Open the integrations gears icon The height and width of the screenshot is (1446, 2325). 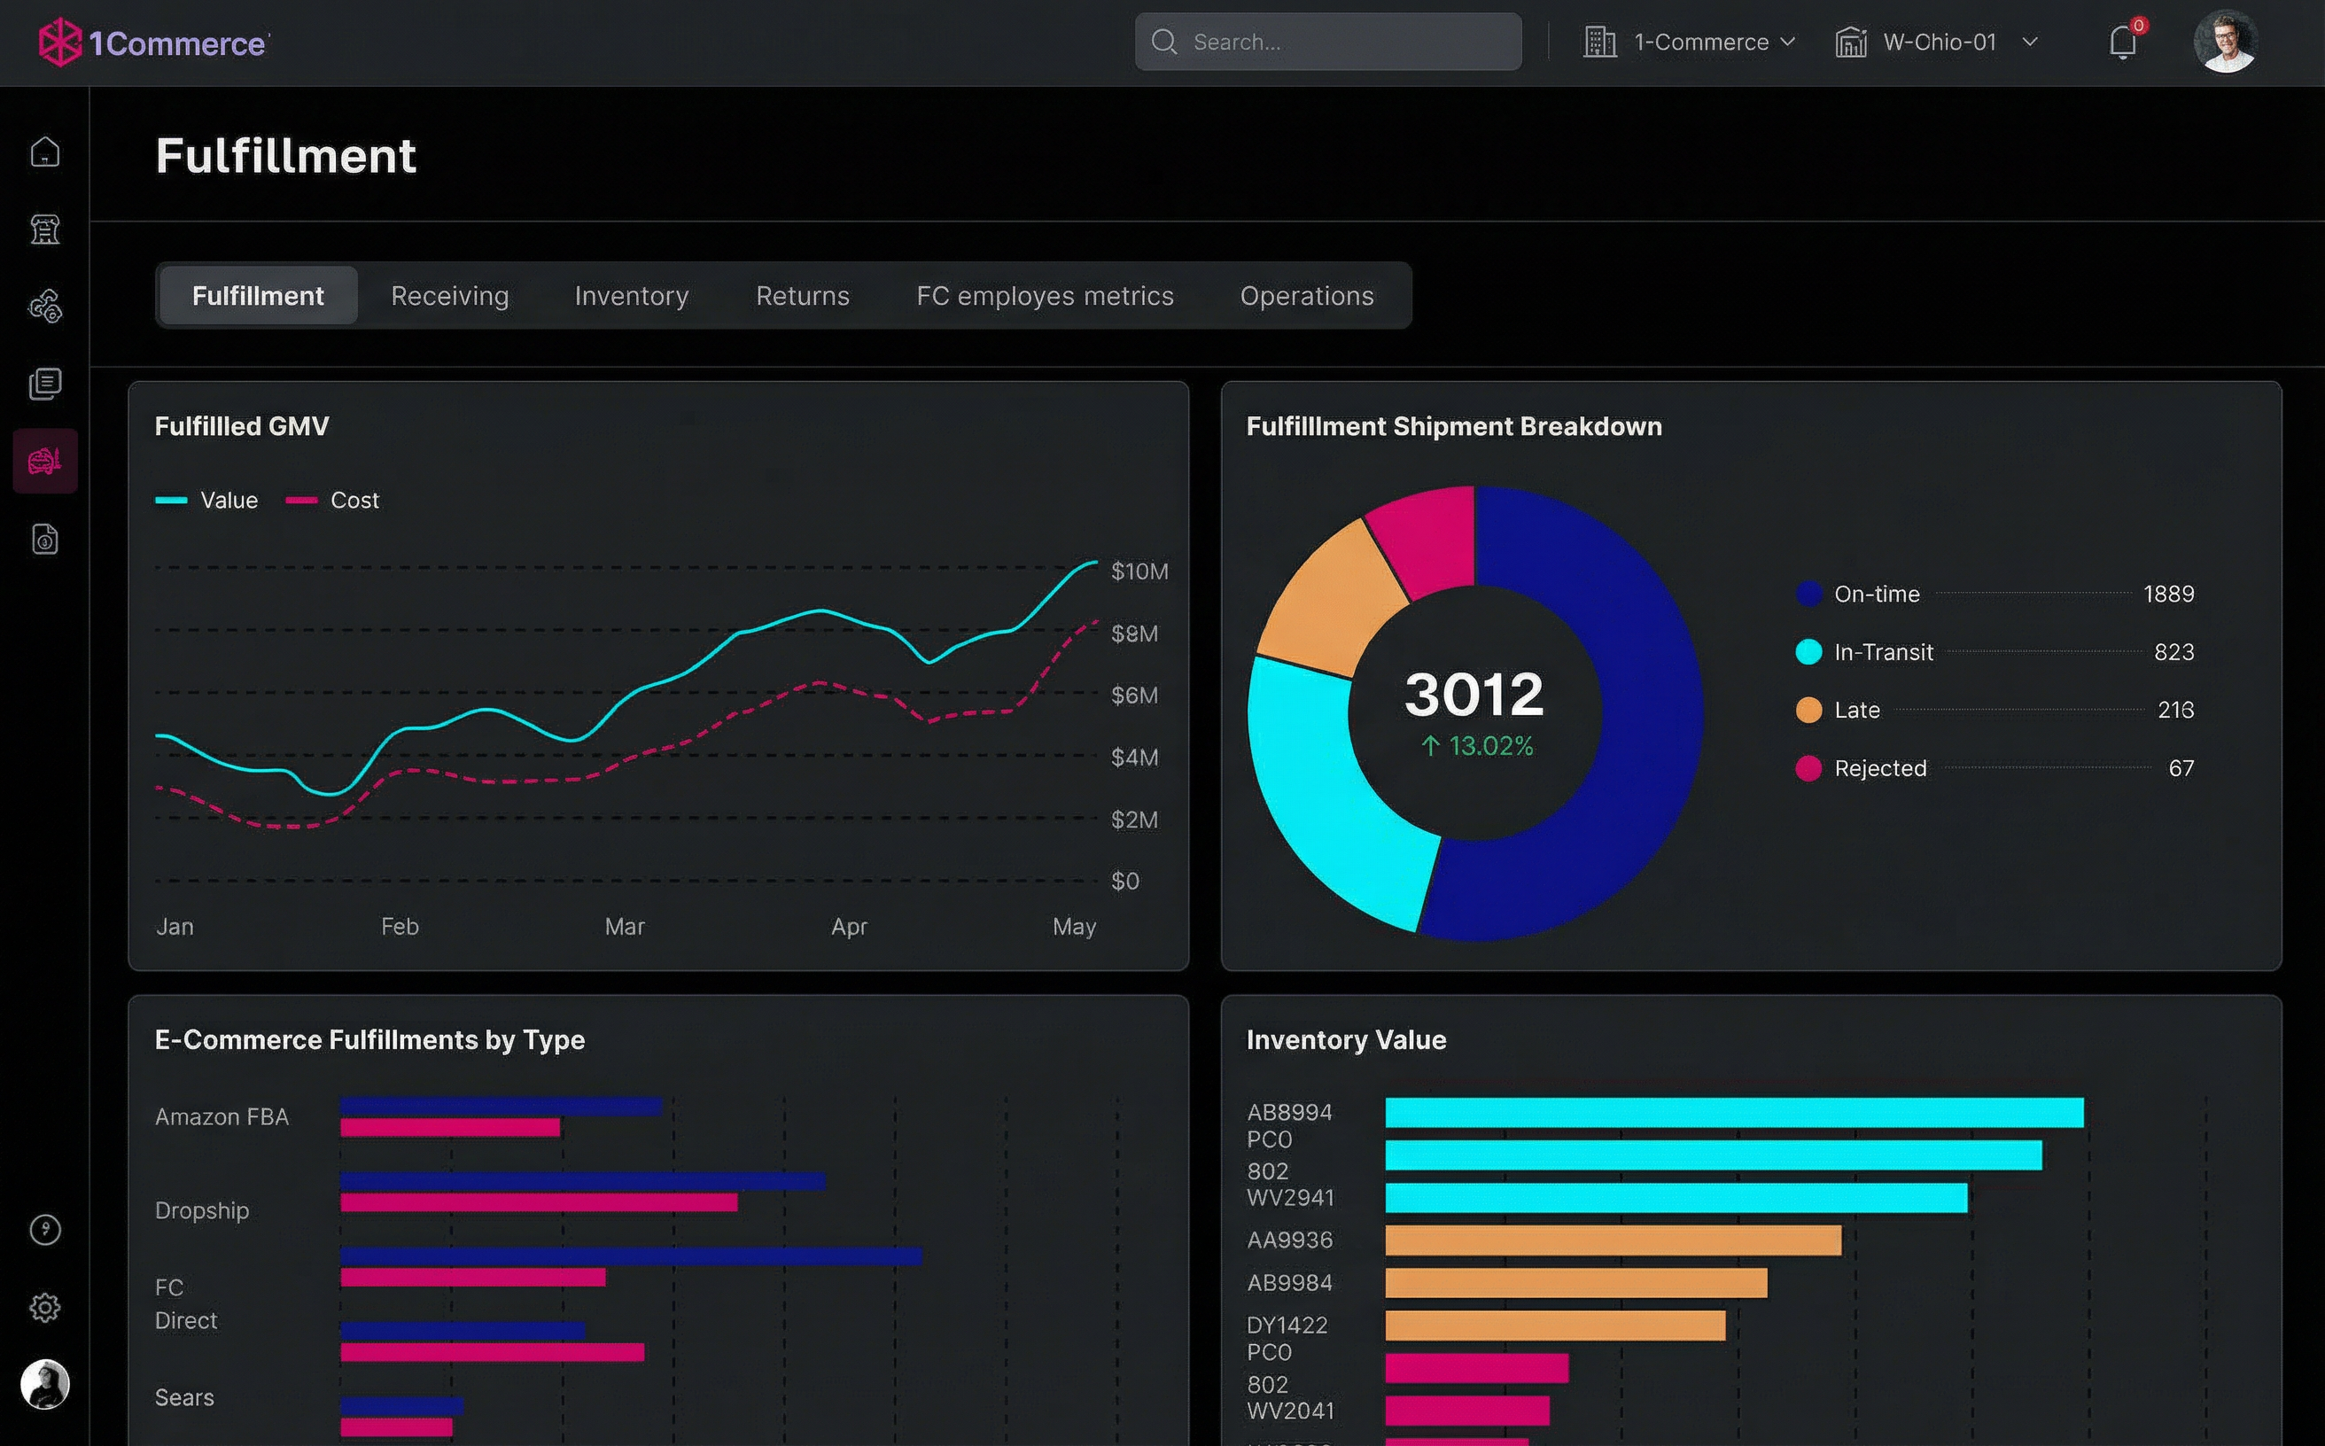click(x=45, y=306)
